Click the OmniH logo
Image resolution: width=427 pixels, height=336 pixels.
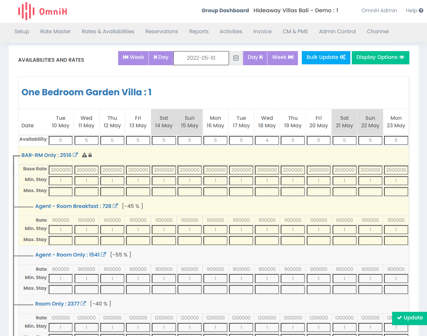point(42,11)
